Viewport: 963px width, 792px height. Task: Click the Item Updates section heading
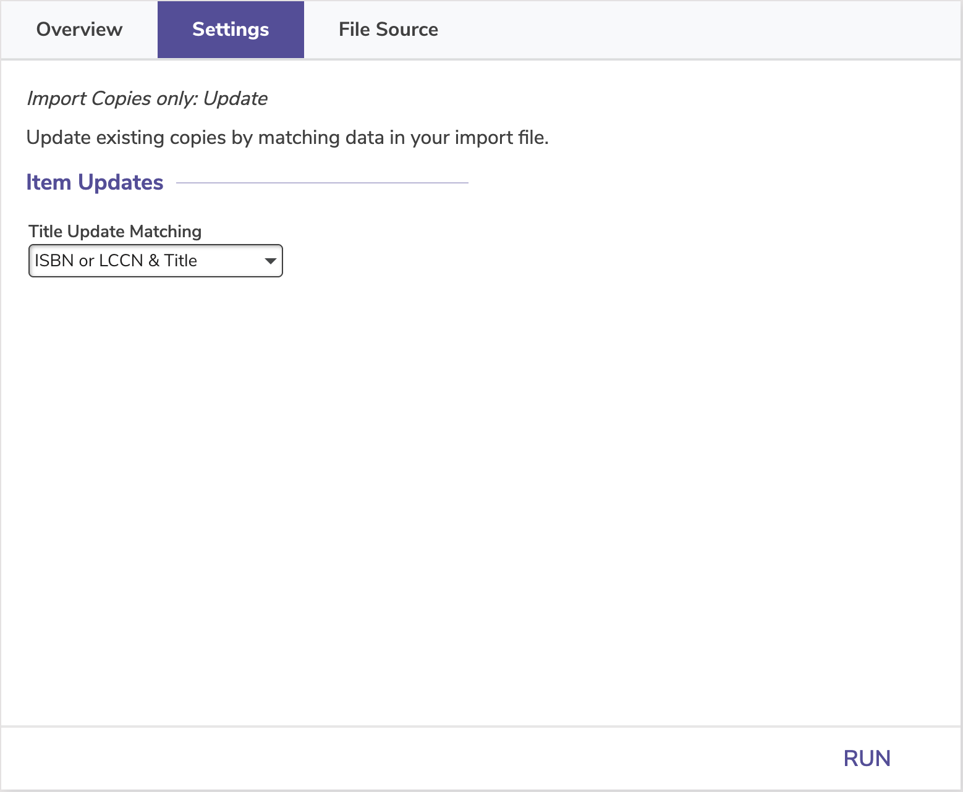point(95,182)
